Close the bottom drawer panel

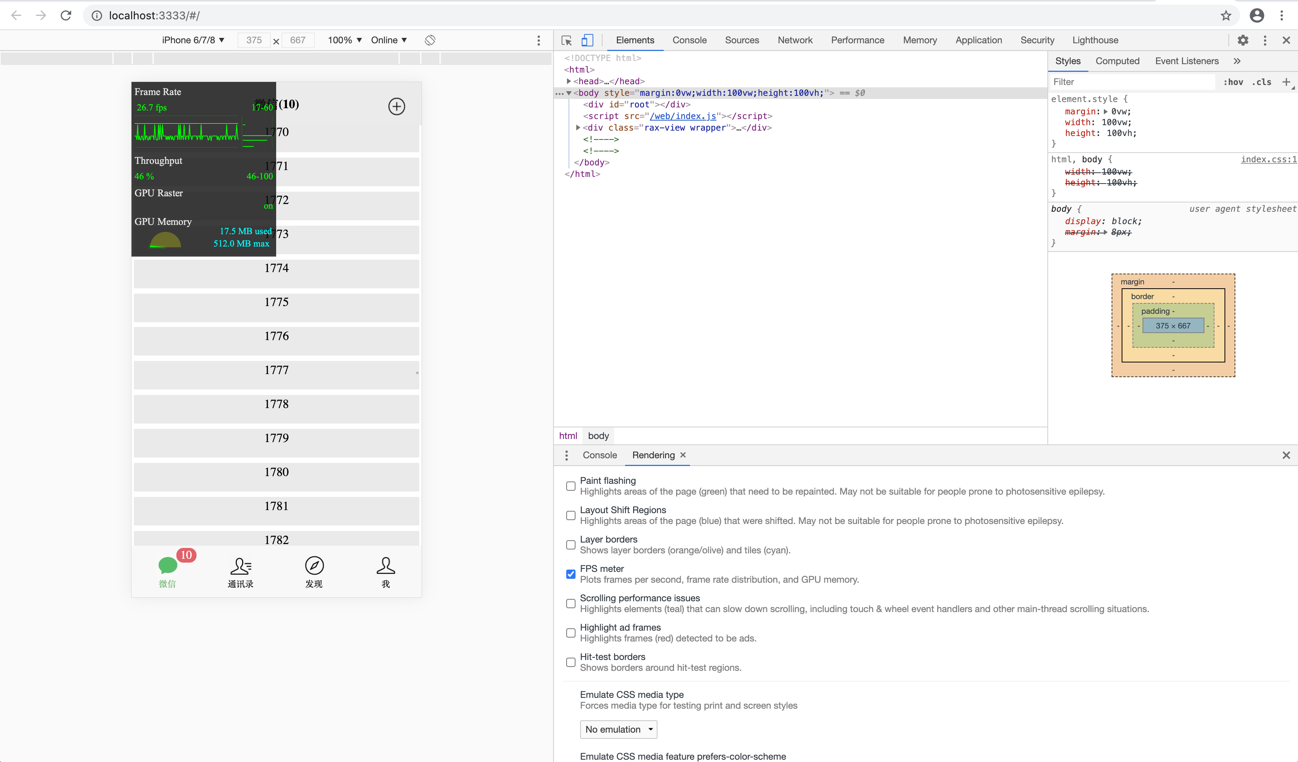(1286, 455)
